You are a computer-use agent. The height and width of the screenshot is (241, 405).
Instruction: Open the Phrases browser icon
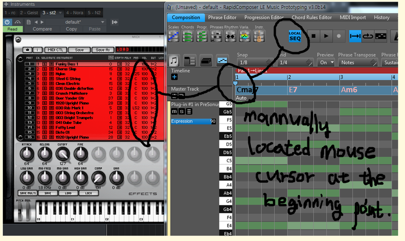click(216, 36)
